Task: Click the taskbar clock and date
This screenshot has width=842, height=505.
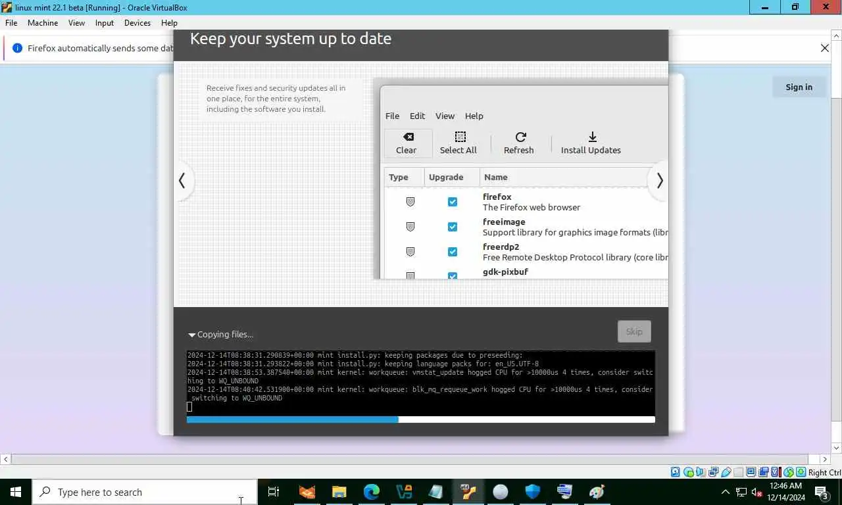Action: (785, 492)
